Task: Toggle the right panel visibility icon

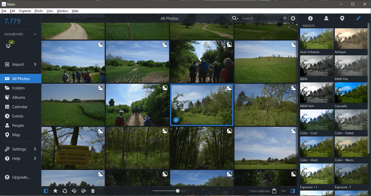Action: 293,191
